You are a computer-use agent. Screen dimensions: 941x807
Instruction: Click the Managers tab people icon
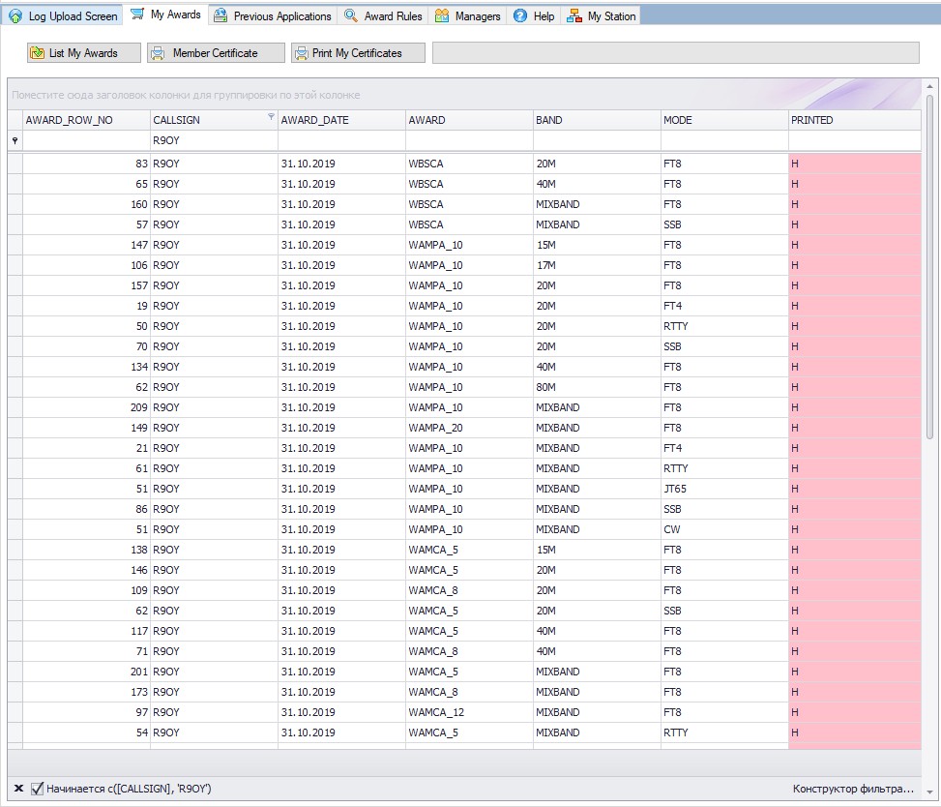click(x=442, y=16)
